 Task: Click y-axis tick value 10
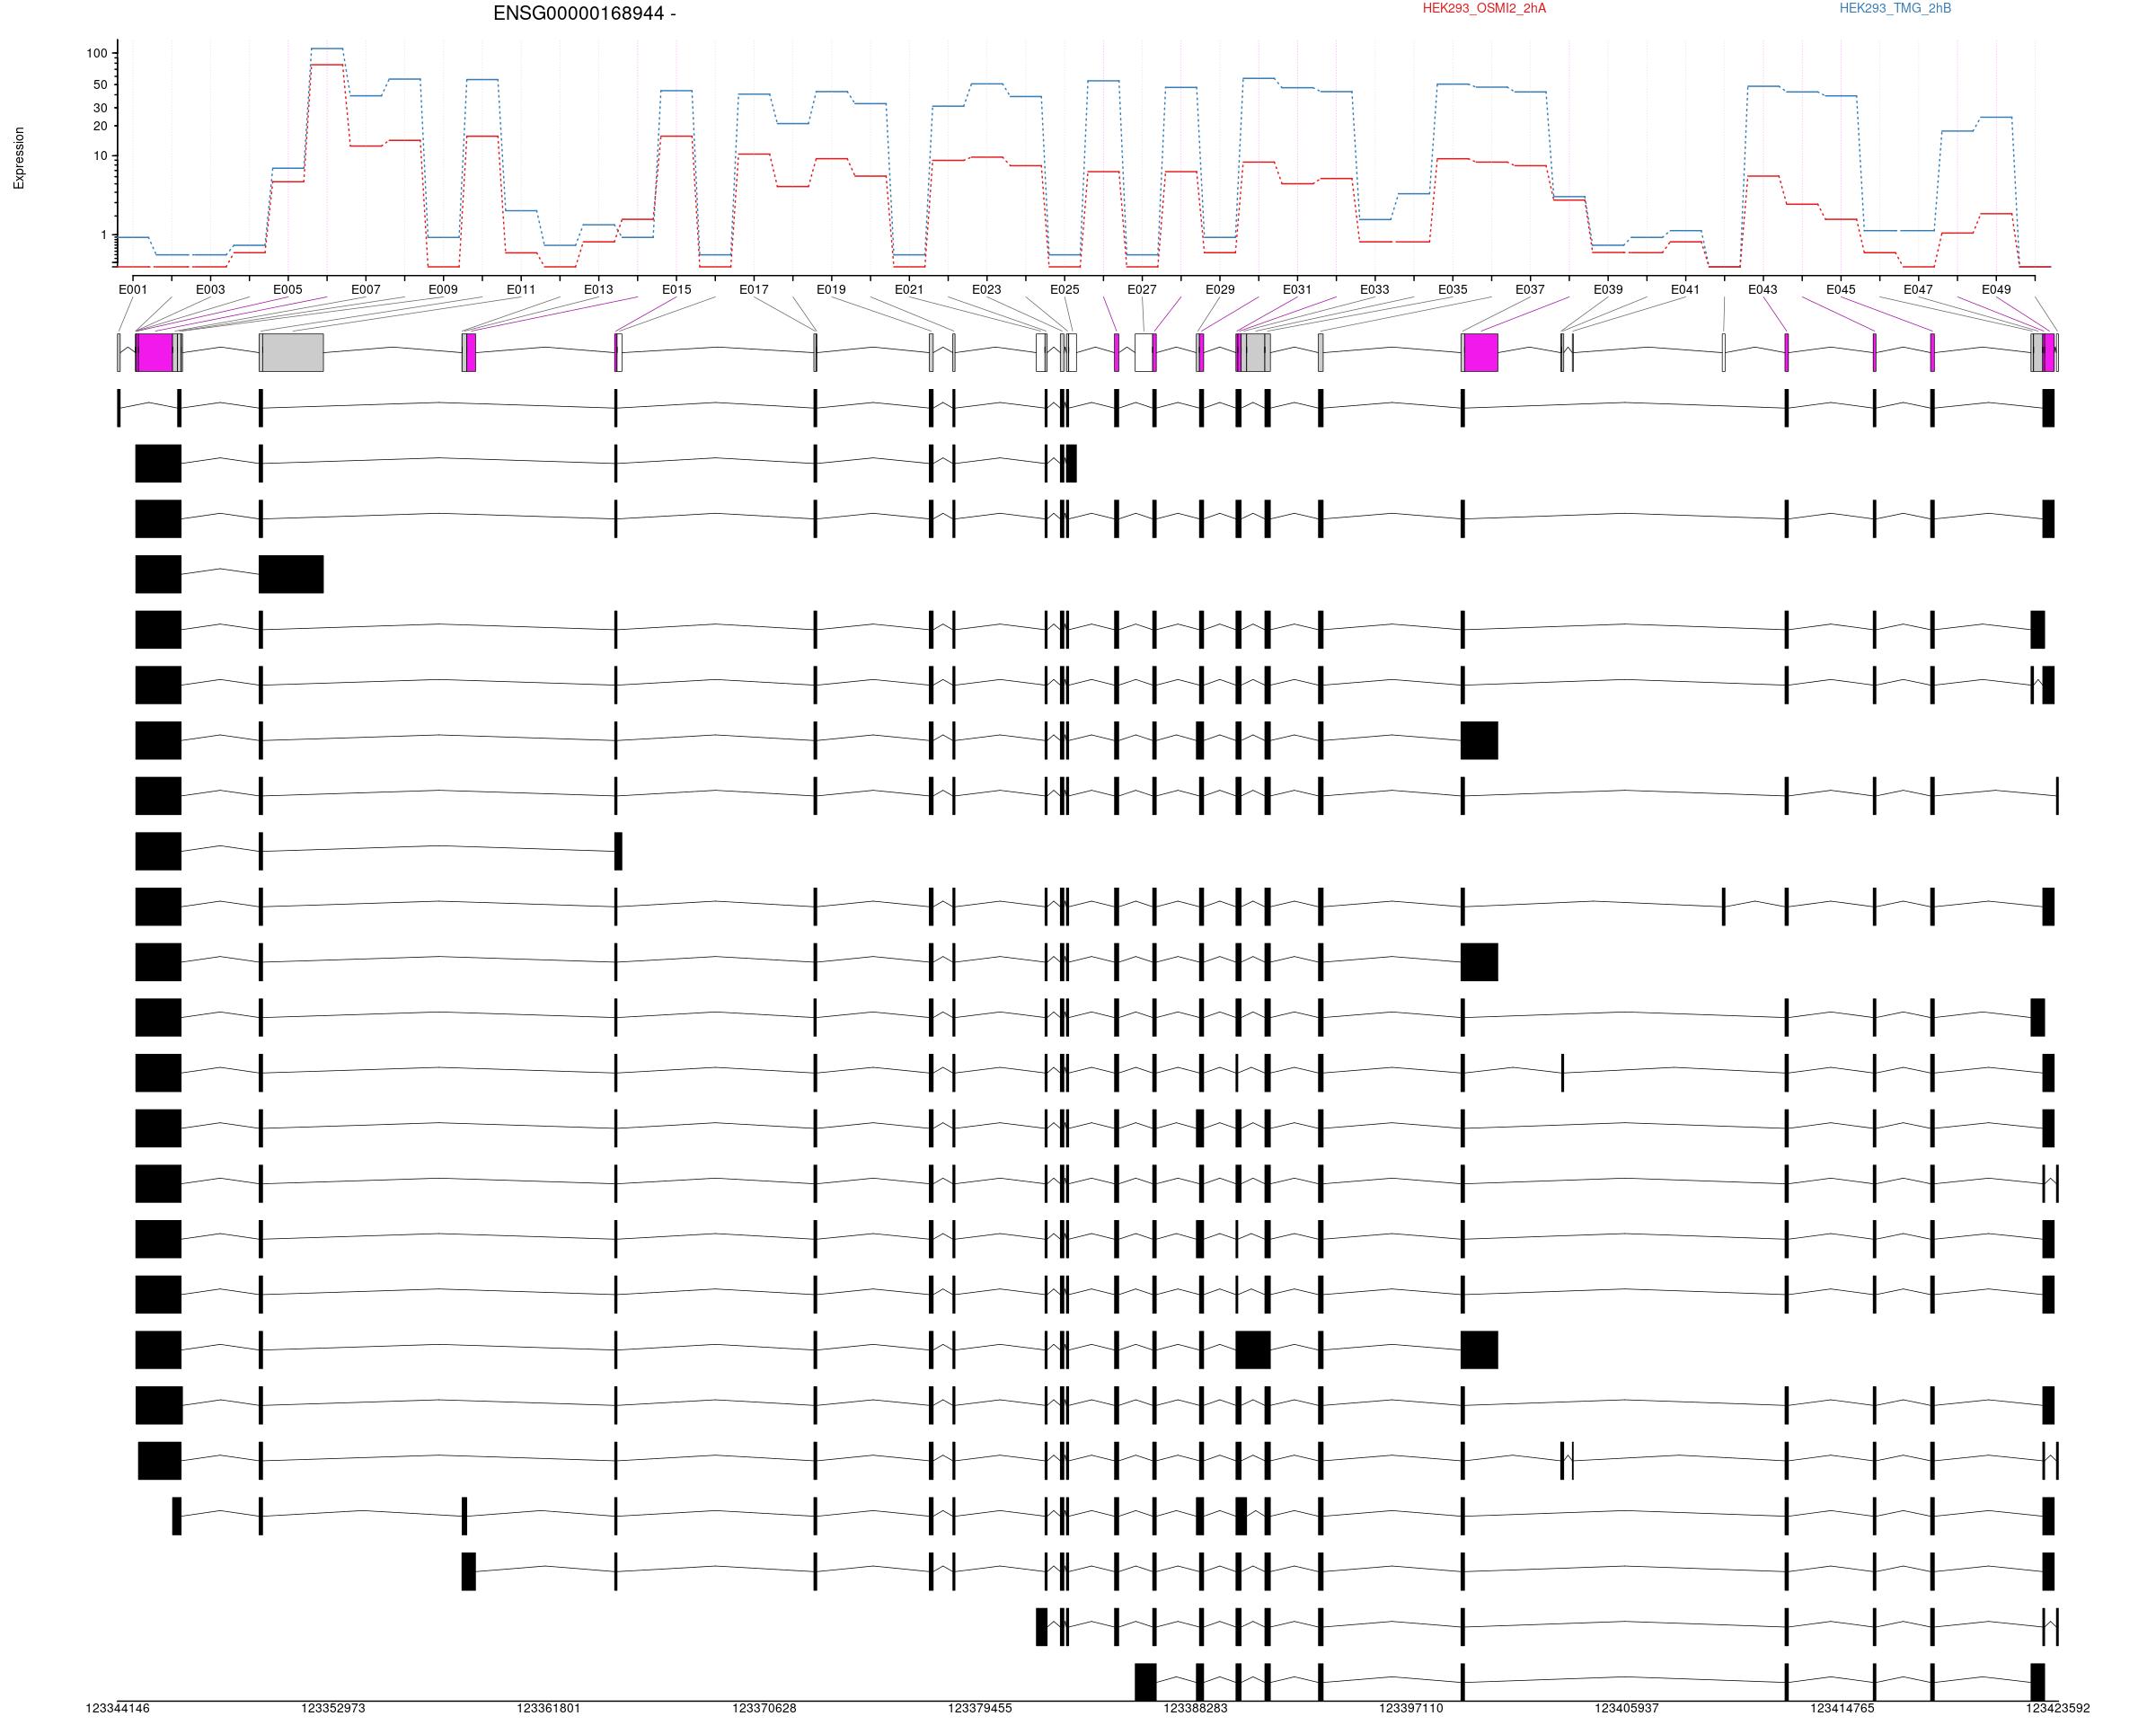[x=100, y=156]
